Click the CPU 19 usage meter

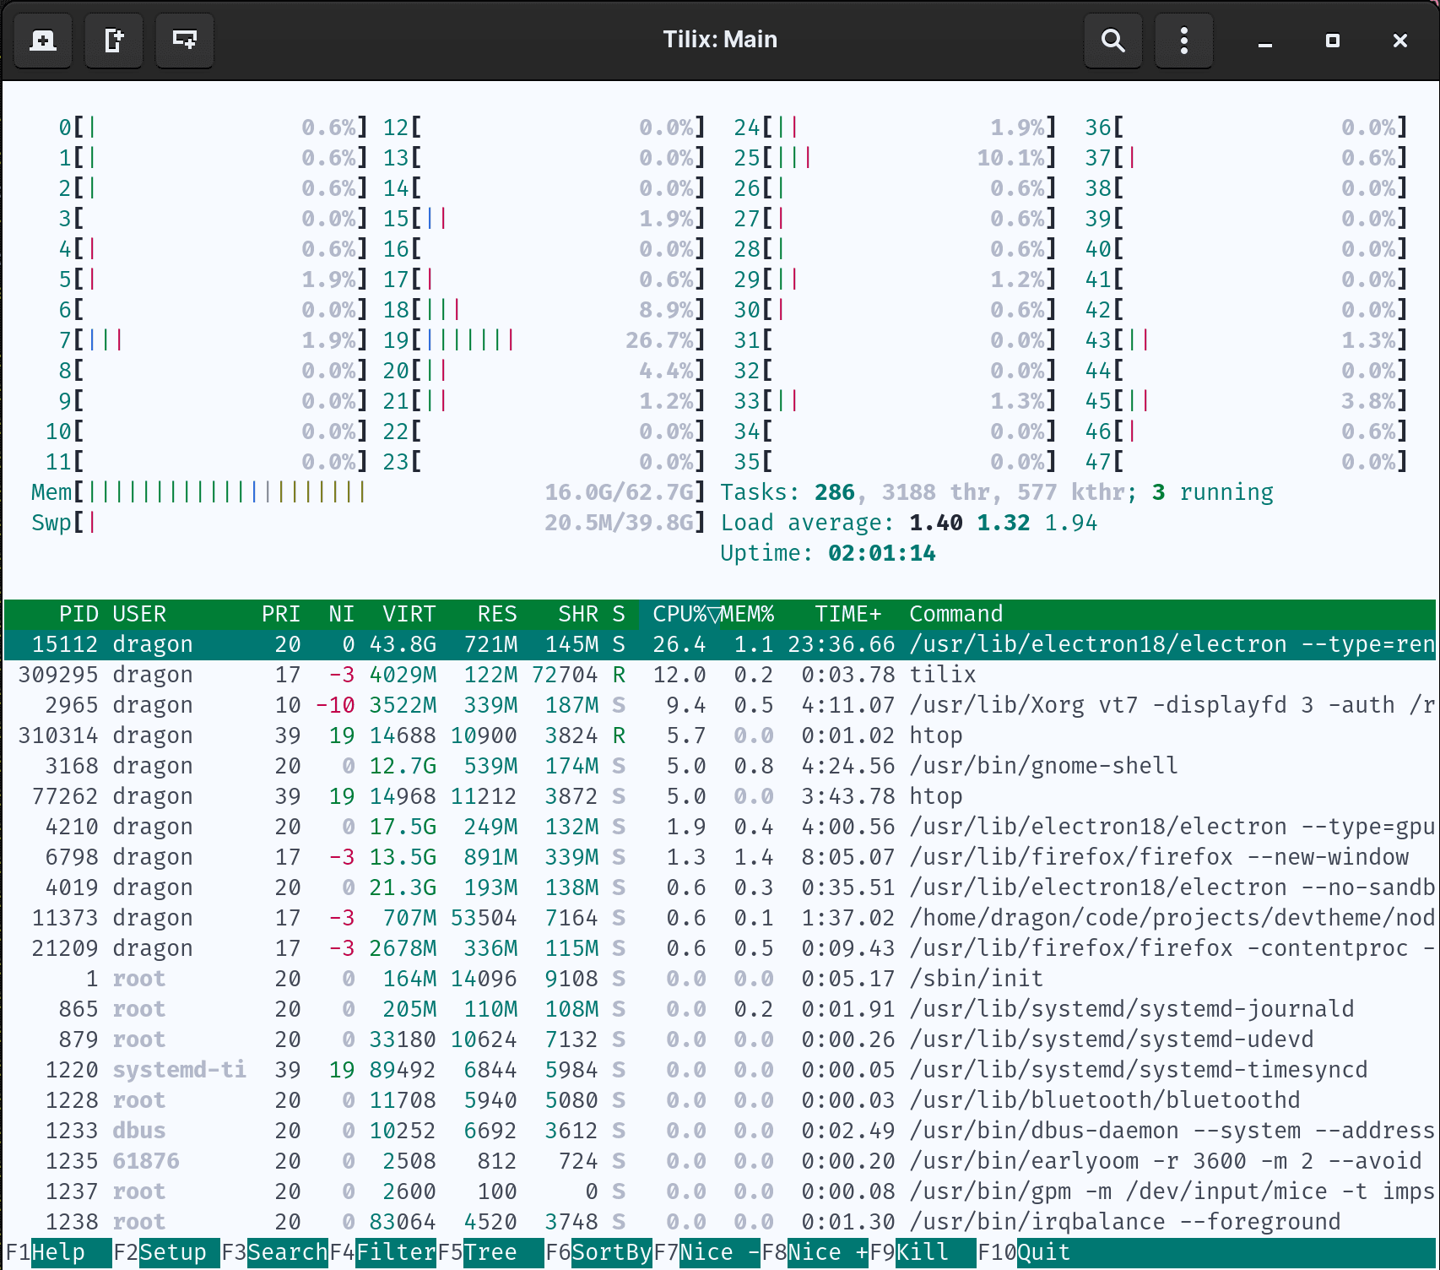tap(544, 340)
